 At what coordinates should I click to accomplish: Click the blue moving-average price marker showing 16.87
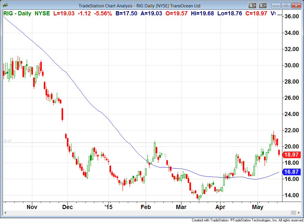291,172
